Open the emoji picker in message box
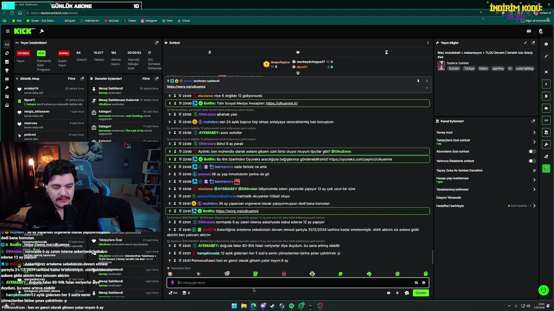 pyautogui.click(x=424, y=283)
